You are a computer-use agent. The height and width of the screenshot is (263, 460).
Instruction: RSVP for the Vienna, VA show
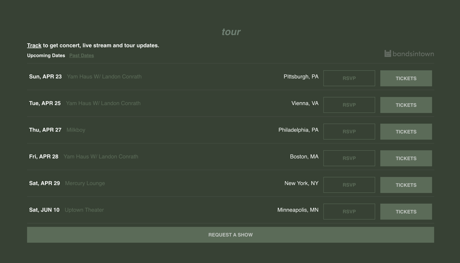(349, 105)
